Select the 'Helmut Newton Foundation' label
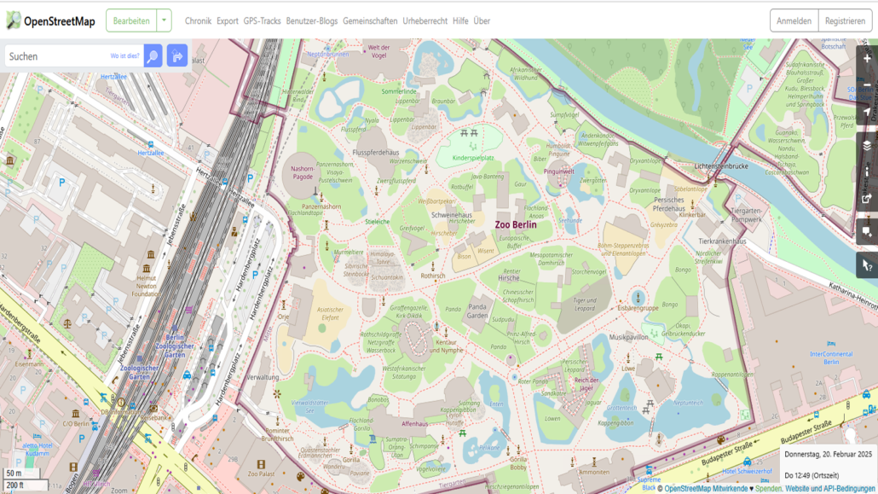The image size is (878, 494). click(146, 286)
